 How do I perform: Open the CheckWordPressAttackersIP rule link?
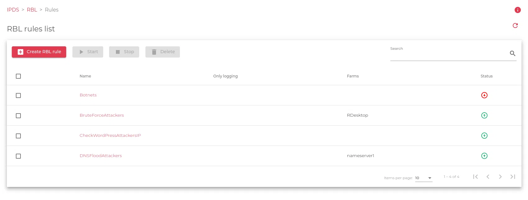pyautogui.click(x=110, y=136)
